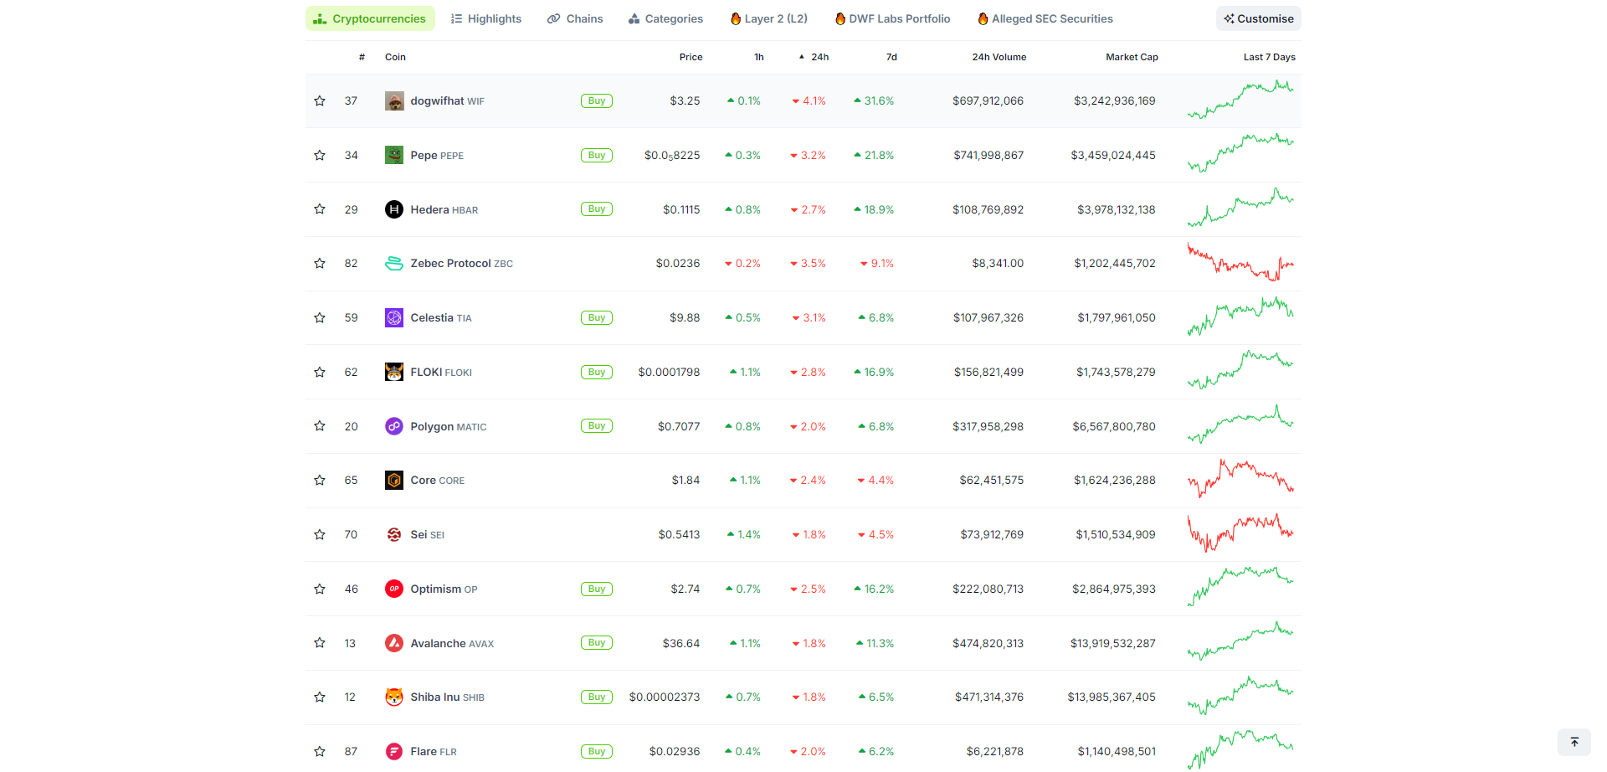Sort table by Market Cap header

click(1132, 57)
